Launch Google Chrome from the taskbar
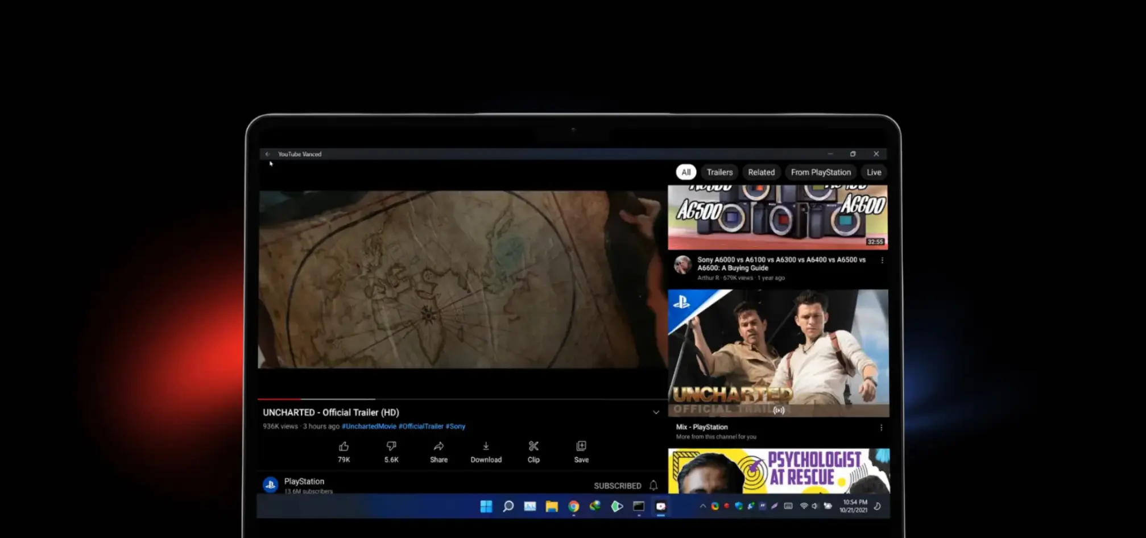 point(573,506)
